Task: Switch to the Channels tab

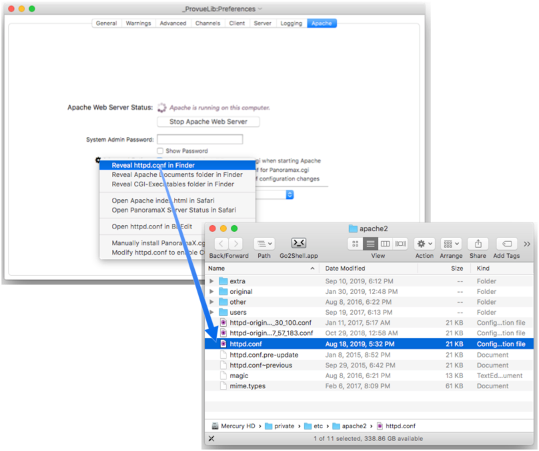Action: point(207,23)
